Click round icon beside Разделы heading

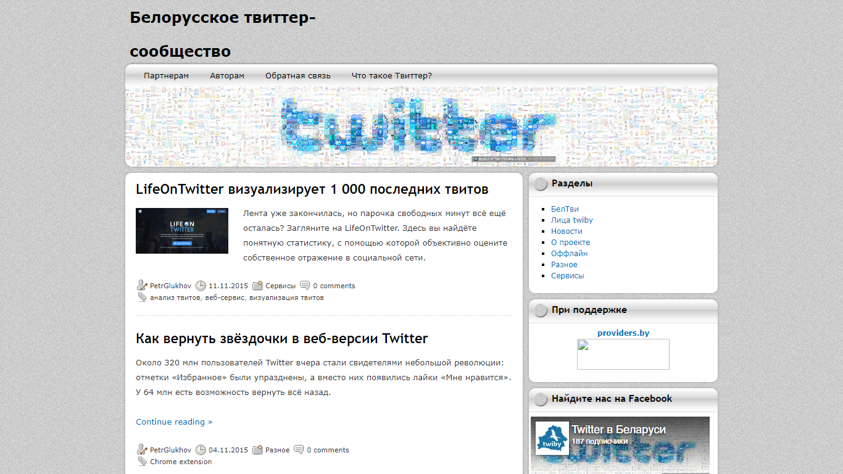[x=541, y=184]
